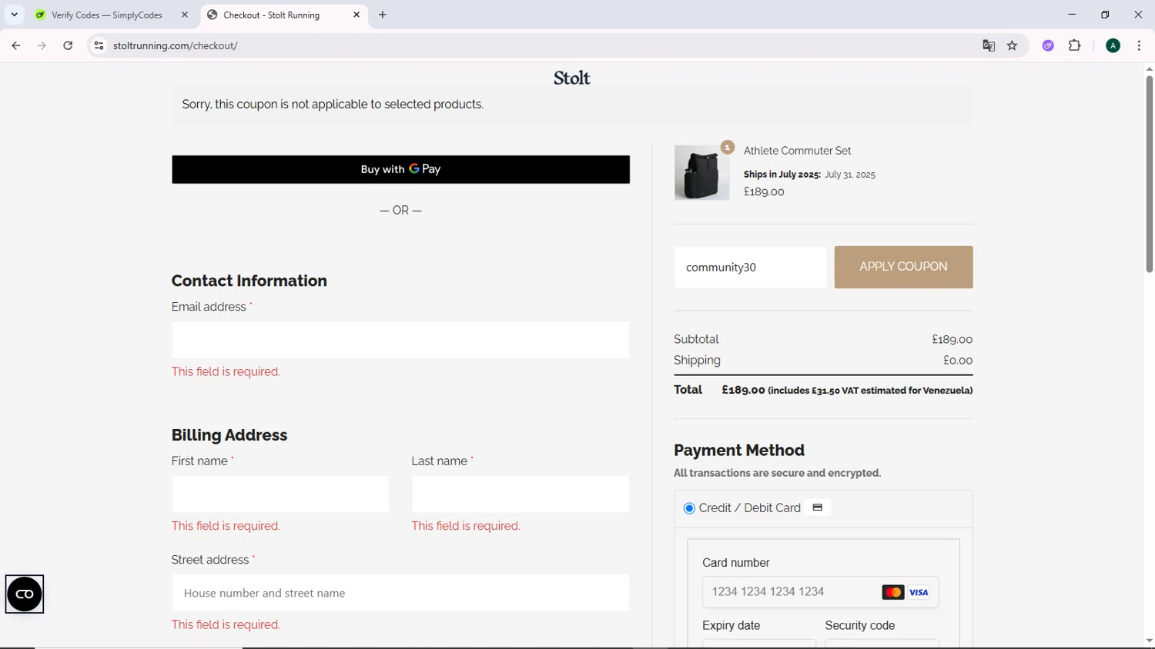Open the profile avatar 'A'
The height and width of the screenshot is (649, 1155).
(x=1113, y=45)
